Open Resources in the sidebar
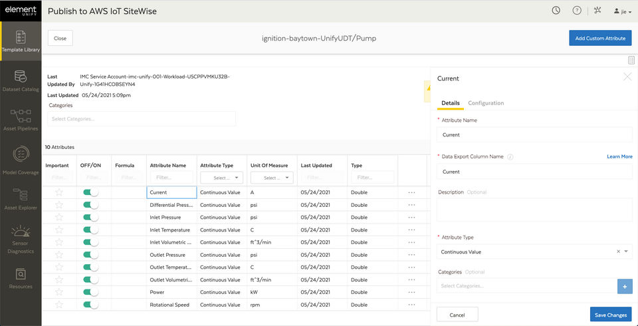The height and width of the screenshot is (326, 638). (x=21, y=278)
